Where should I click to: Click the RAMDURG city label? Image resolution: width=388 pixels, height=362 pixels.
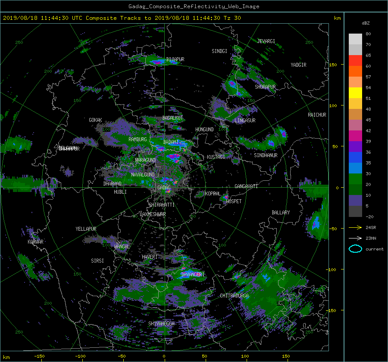tap(138, 139)
